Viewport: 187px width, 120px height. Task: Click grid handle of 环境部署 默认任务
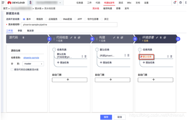pyautogui.click(x=171, y=56)
